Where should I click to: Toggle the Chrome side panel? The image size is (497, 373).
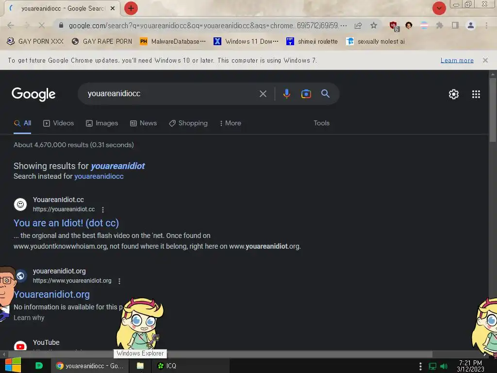pos(455,25)
